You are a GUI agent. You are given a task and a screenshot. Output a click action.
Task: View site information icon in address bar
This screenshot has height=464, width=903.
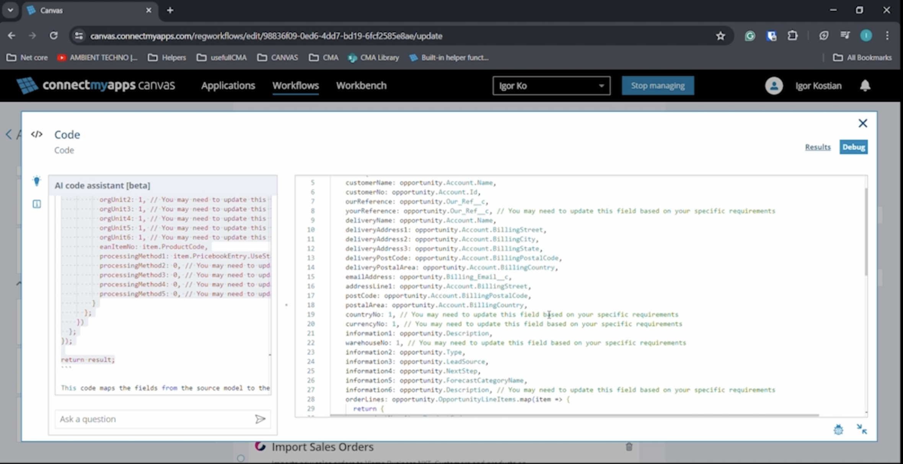coord(78,36)
